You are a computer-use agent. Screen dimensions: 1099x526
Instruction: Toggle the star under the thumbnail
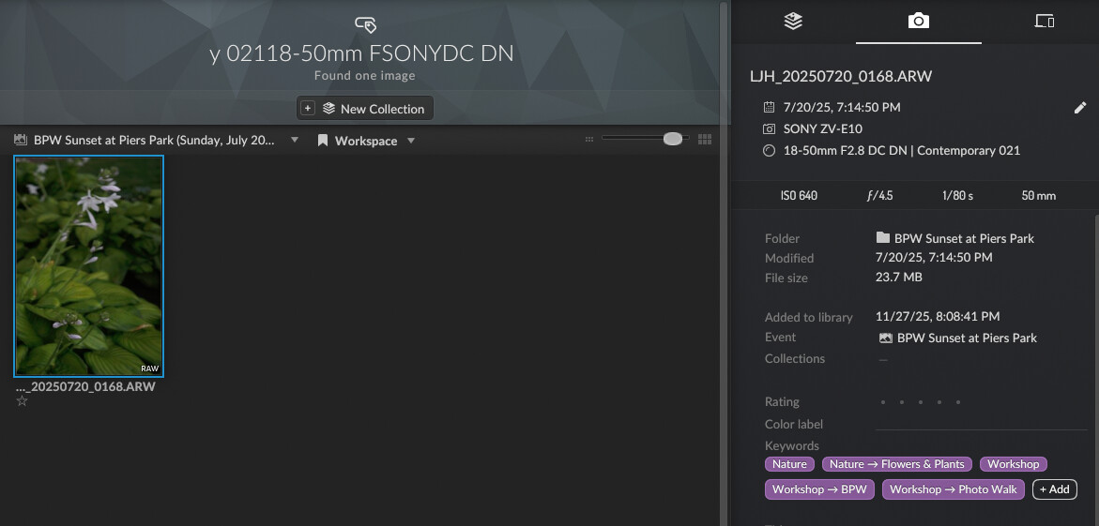22,401
